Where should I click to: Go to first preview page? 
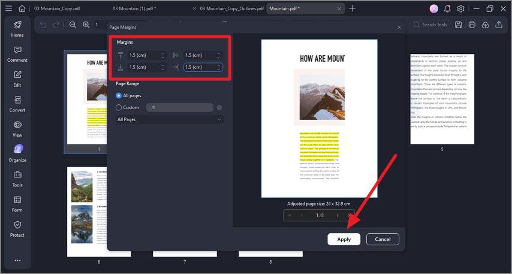click(x=290, y=215)
